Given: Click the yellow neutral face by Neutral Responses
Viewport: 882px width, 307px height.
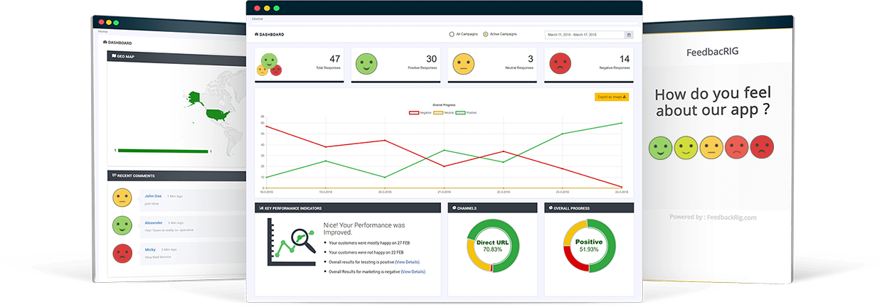Looking at the screenshot, I should coord(463,65).
